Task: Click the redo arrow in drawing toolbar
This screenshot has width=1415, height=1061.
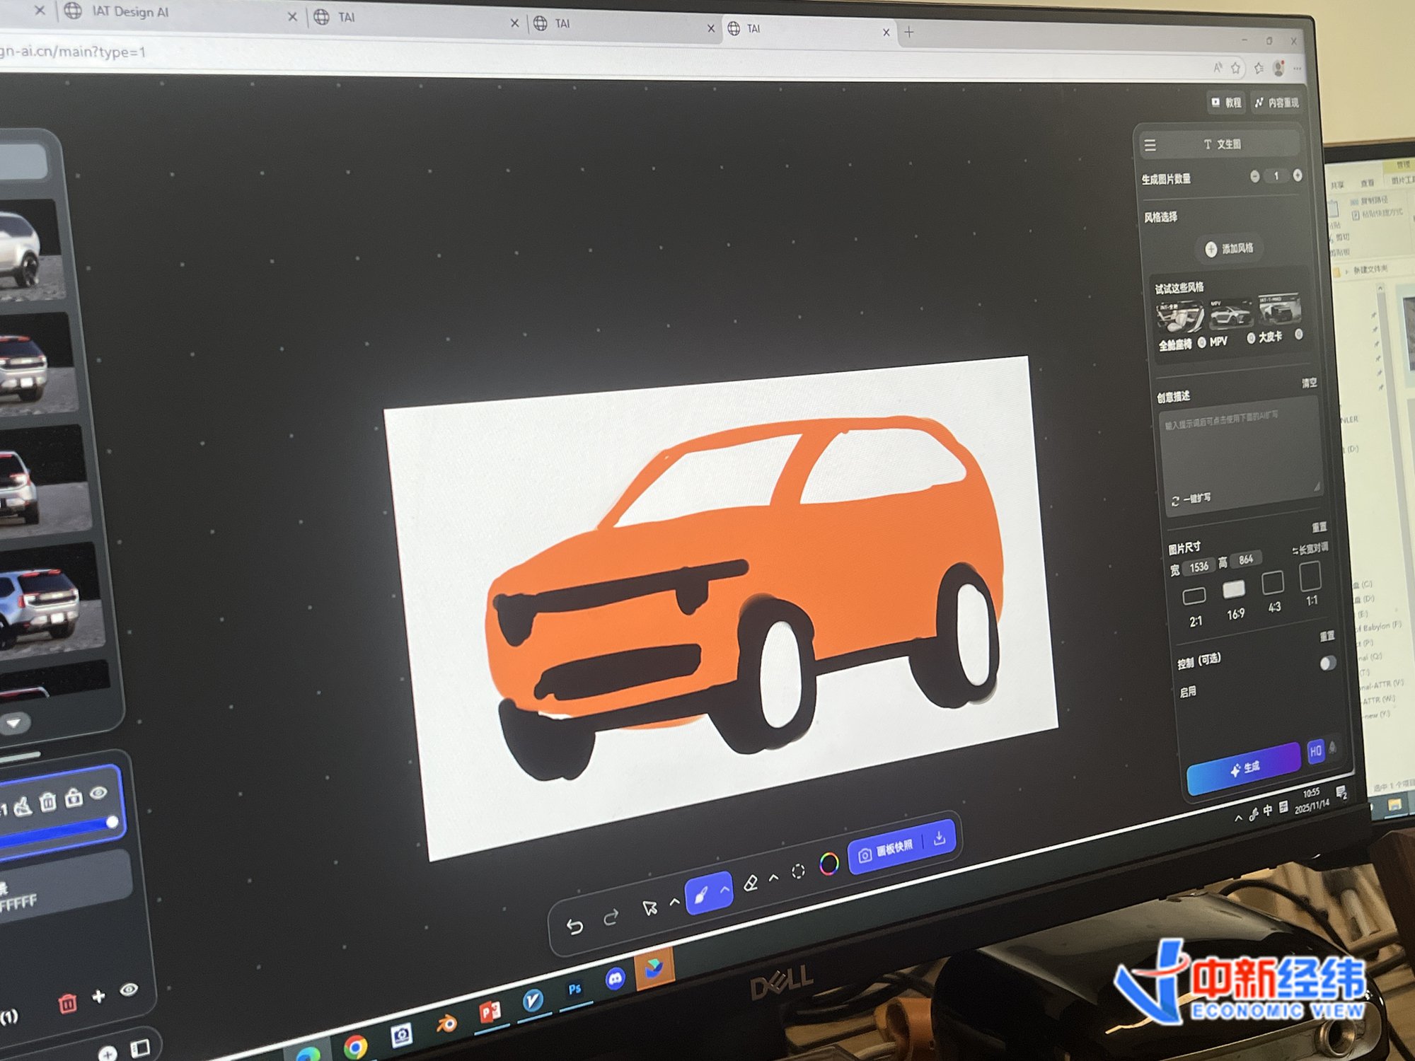Action: 611,917
